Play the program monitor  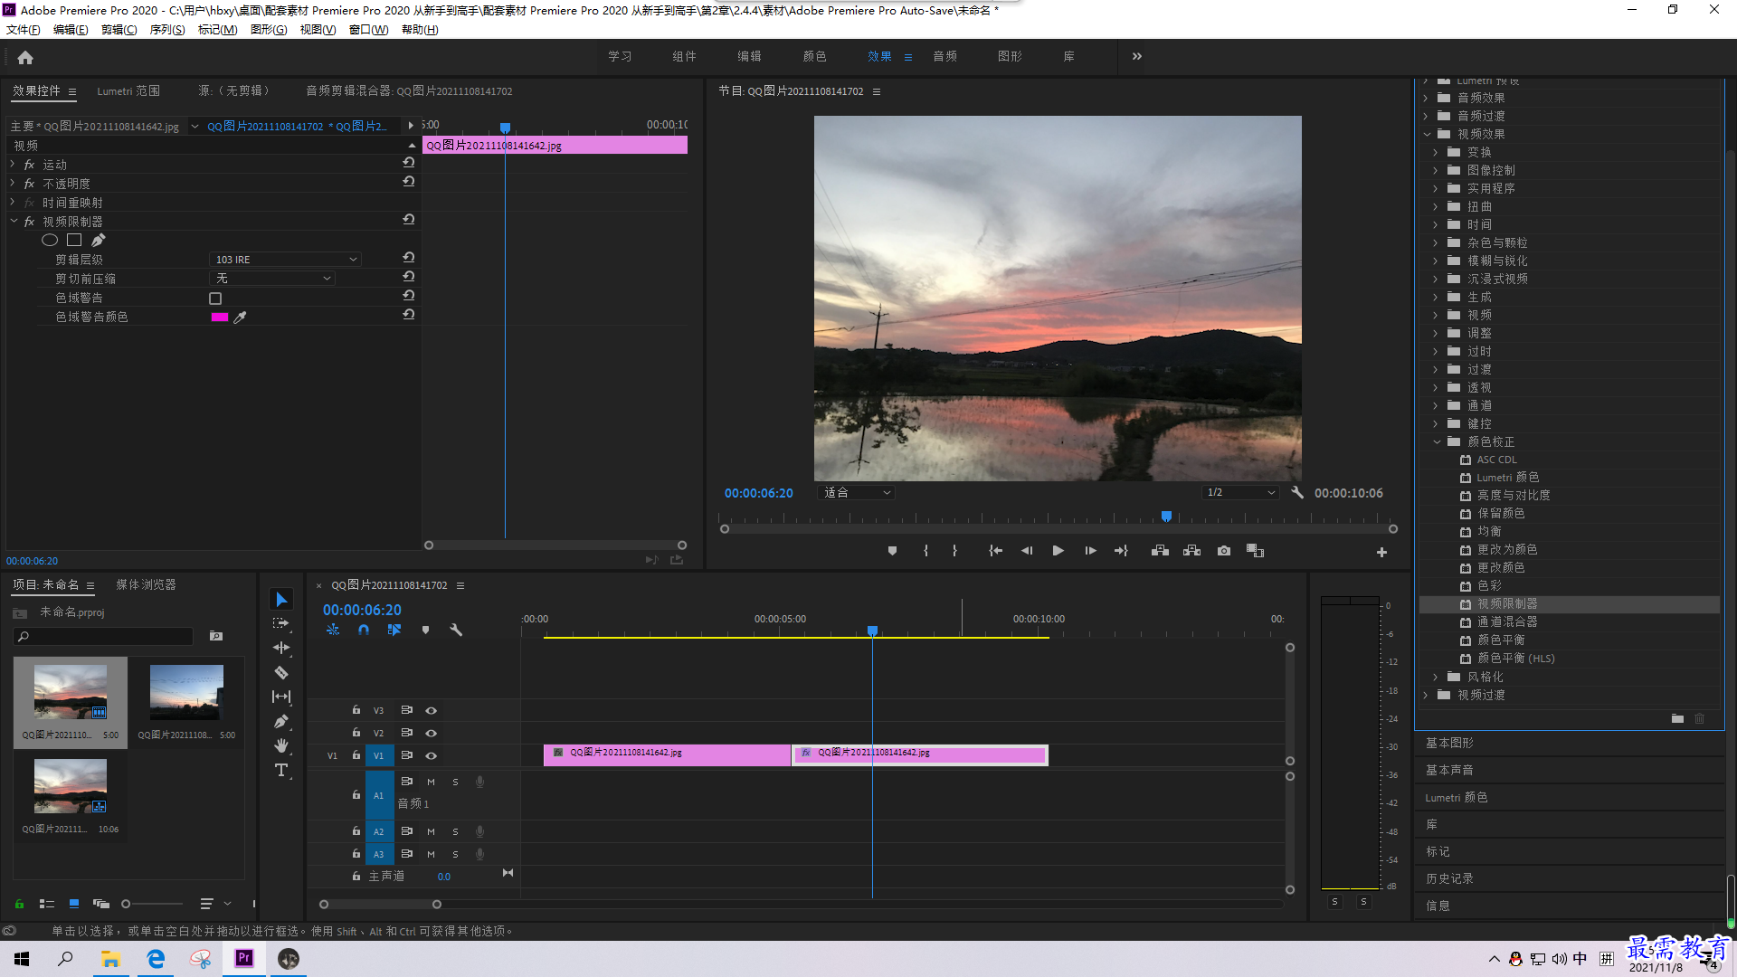[x=1058, y=551]
